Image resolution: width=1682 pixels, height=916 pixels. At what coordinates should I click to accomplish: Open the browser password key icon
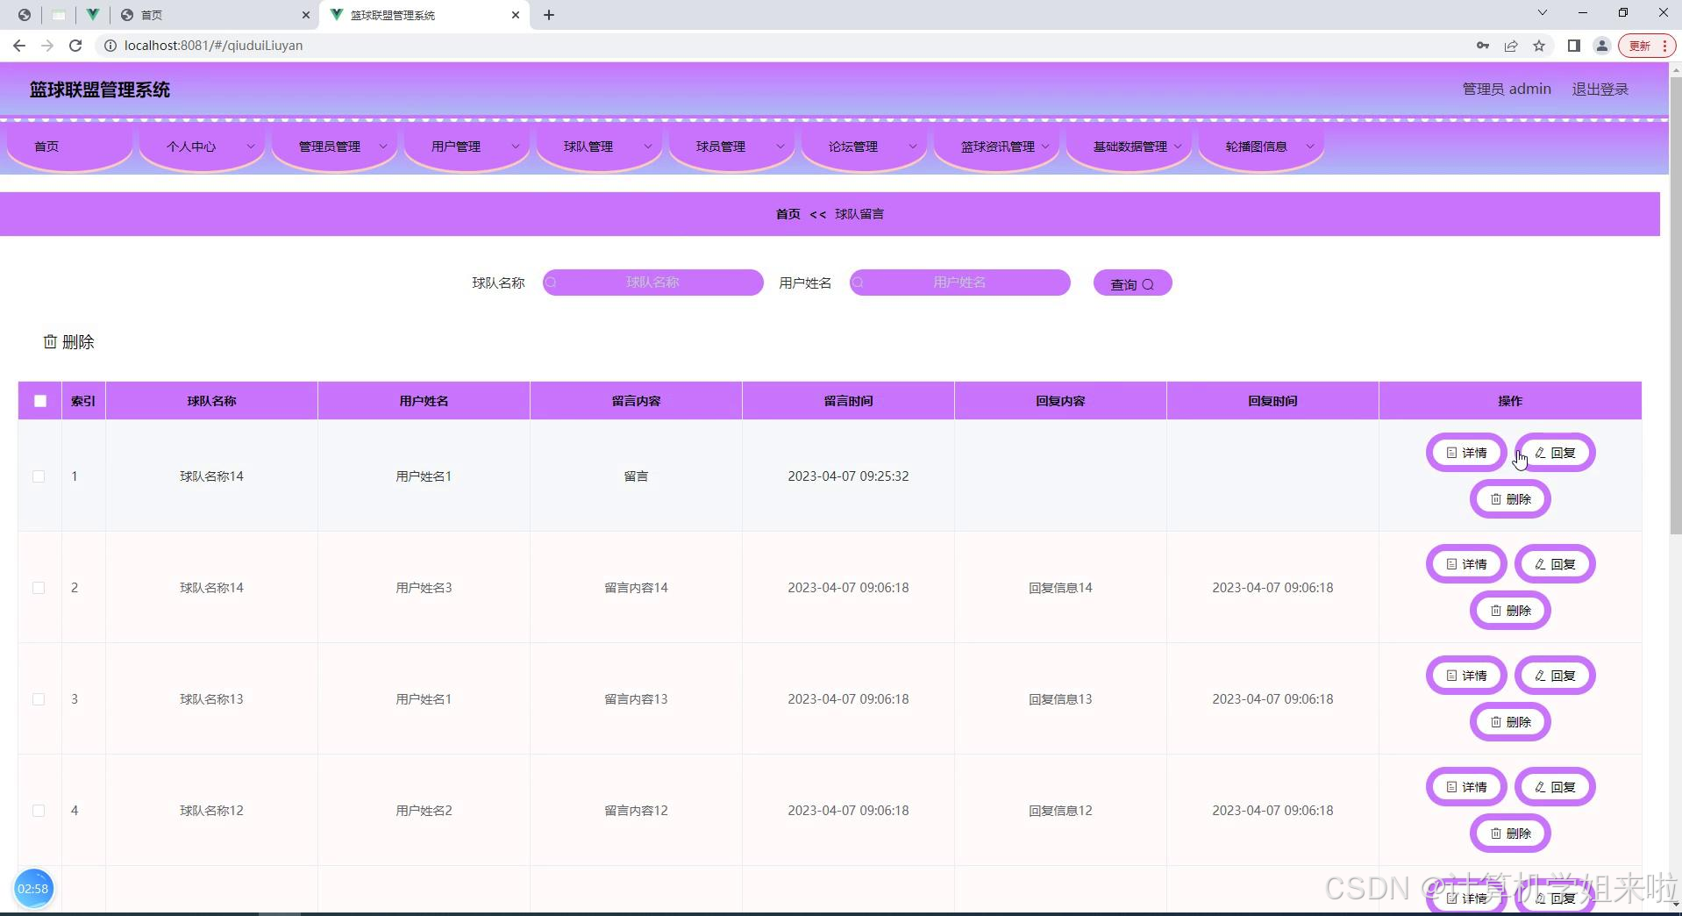(x=1483, y=46)
